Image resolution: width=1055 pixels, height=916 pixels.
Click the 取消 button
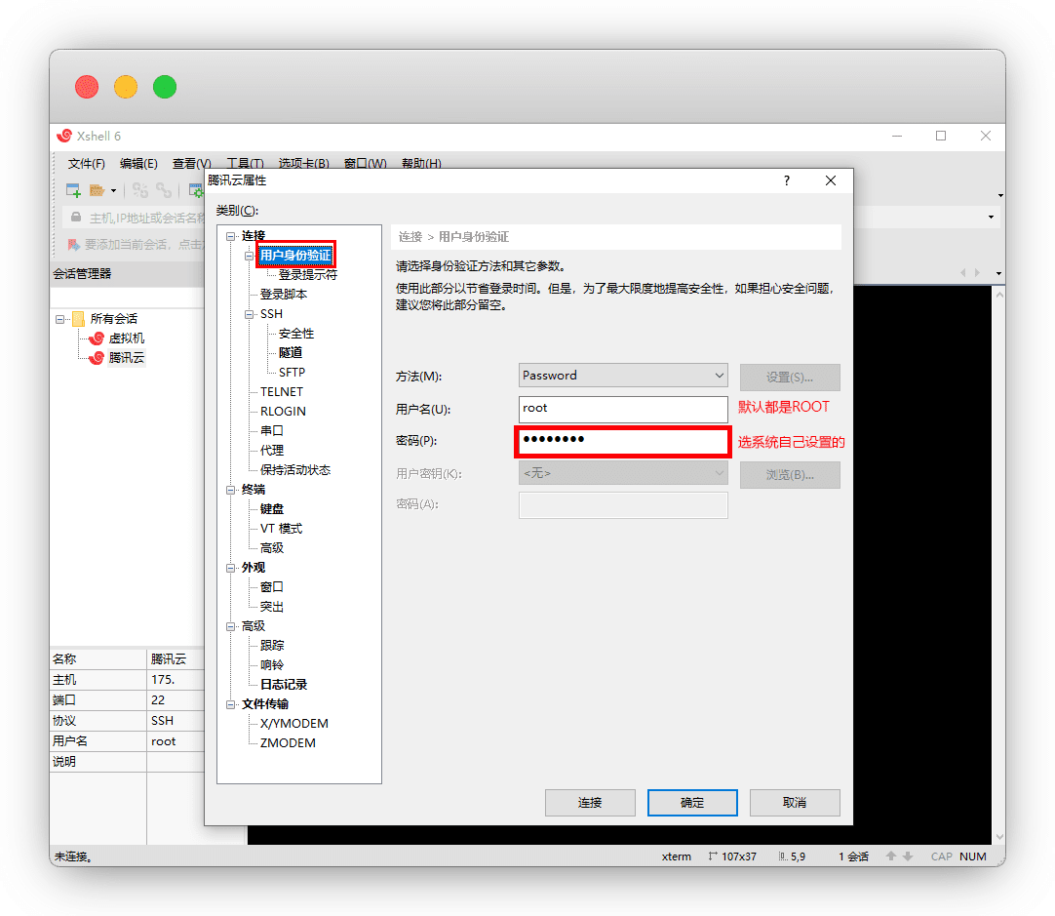pyautogui.click(x=794, y=803)
